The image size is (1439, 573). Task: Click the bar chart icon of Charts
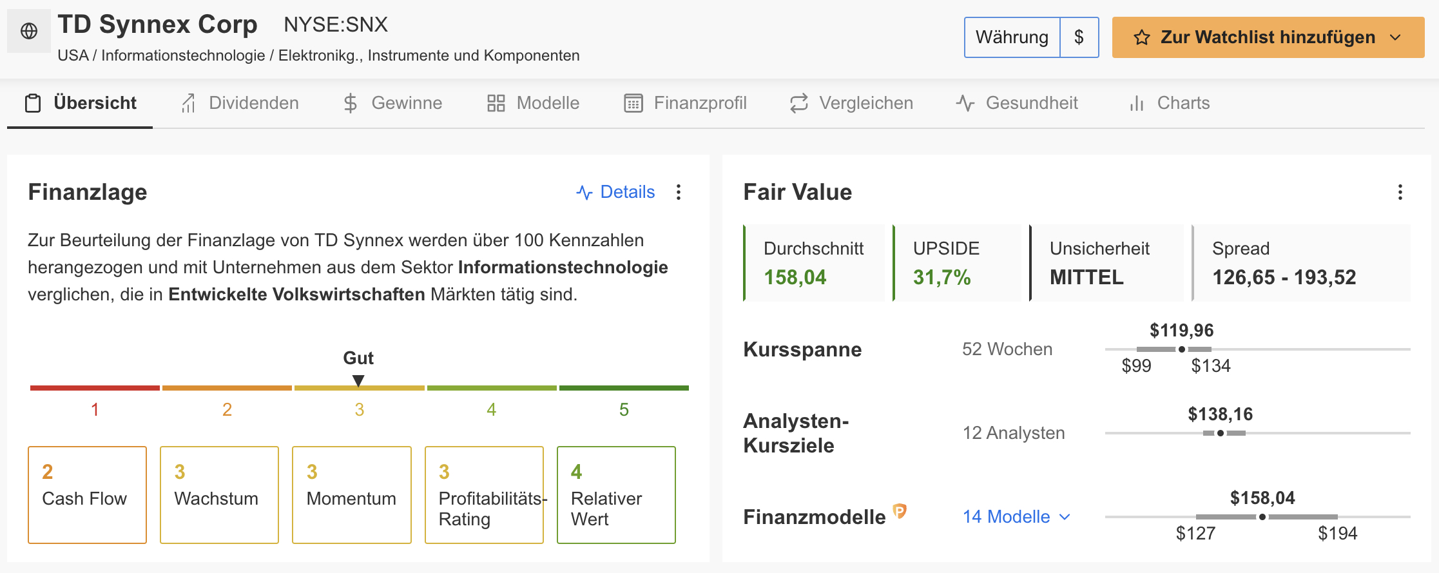(1137, 103)
